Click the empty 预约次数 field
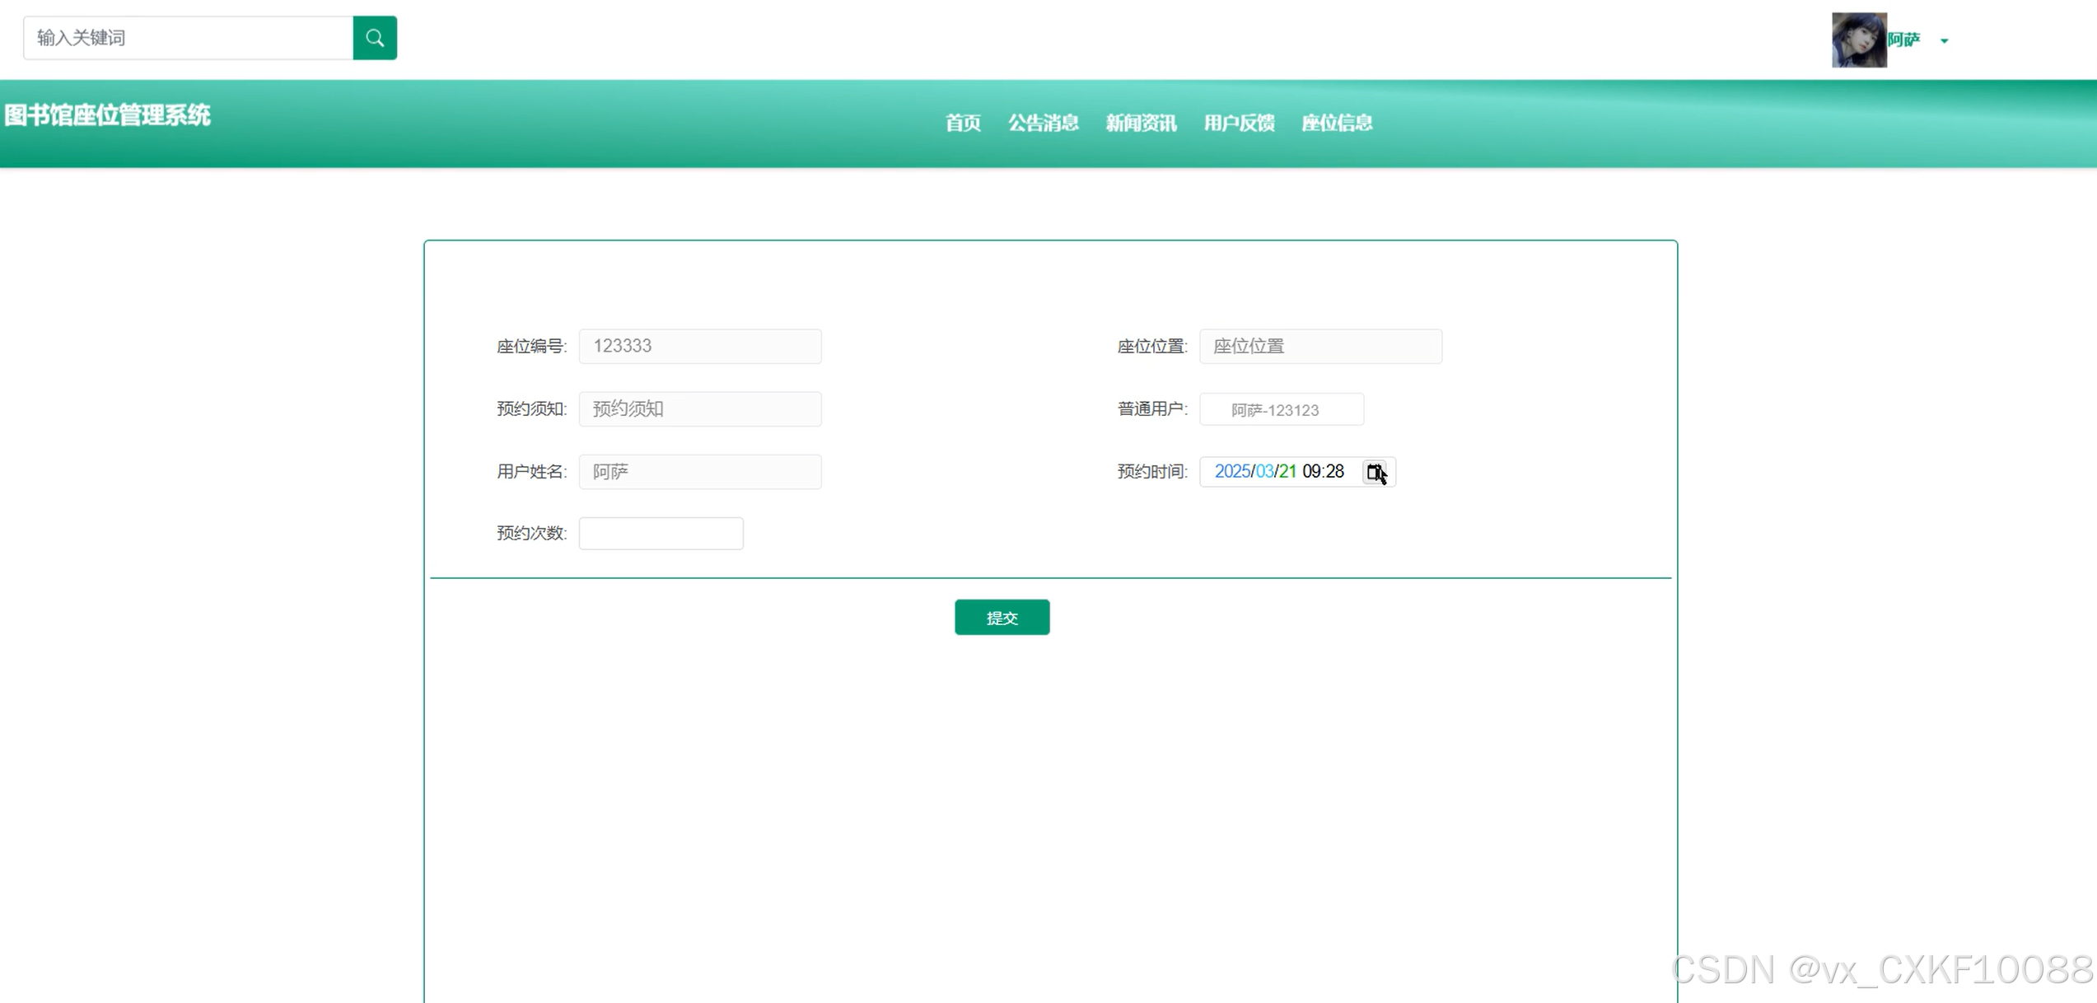 tap(661, 534)
